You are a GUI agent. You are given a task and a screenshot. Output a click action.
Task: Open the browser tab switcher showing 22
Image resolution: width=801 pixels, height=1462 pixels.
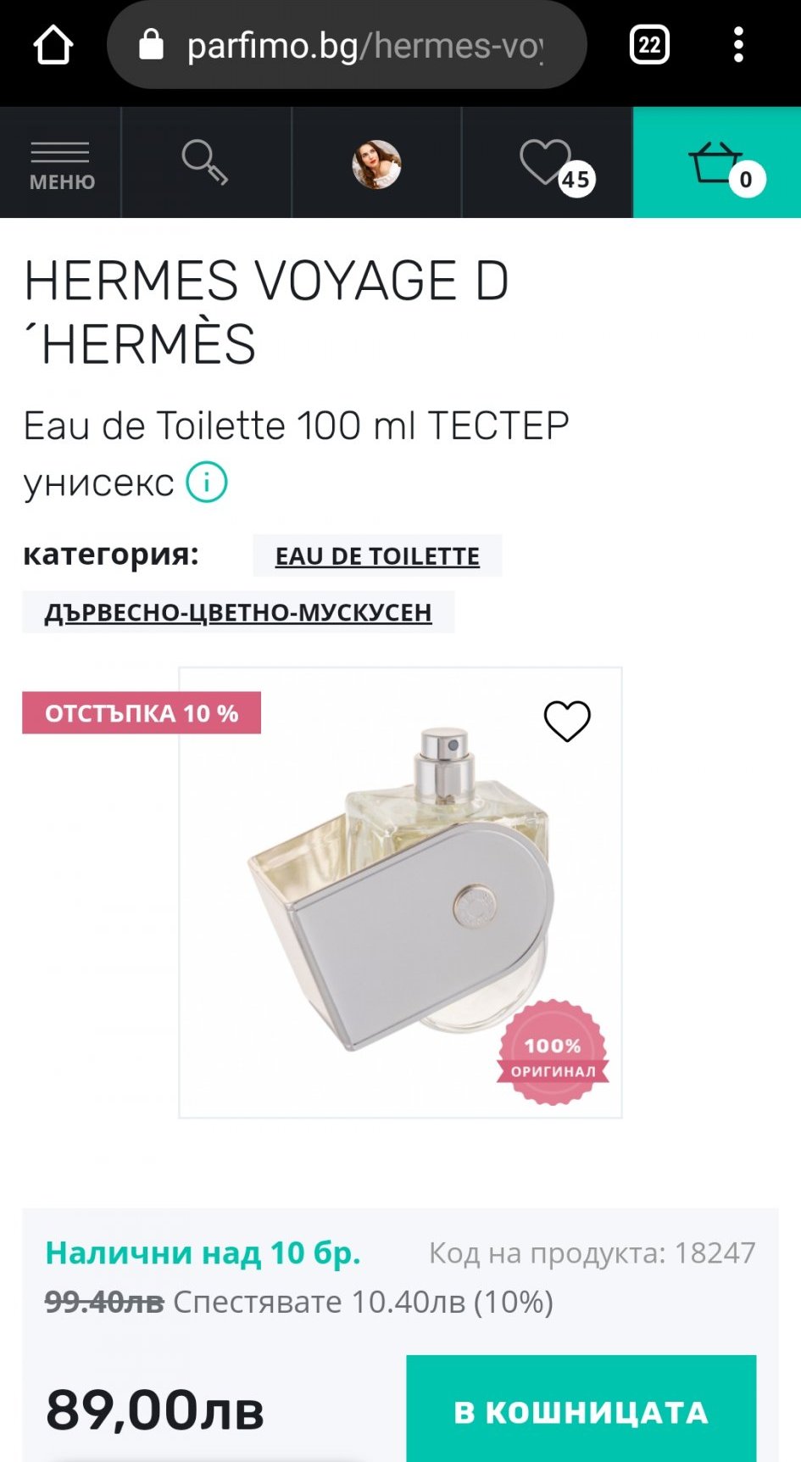click(649, 45)
